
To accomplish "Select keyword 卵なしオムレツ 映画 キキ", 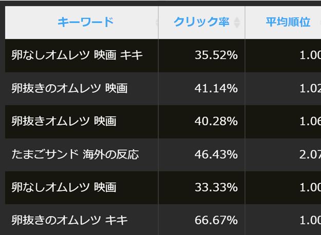I will 77,55.
